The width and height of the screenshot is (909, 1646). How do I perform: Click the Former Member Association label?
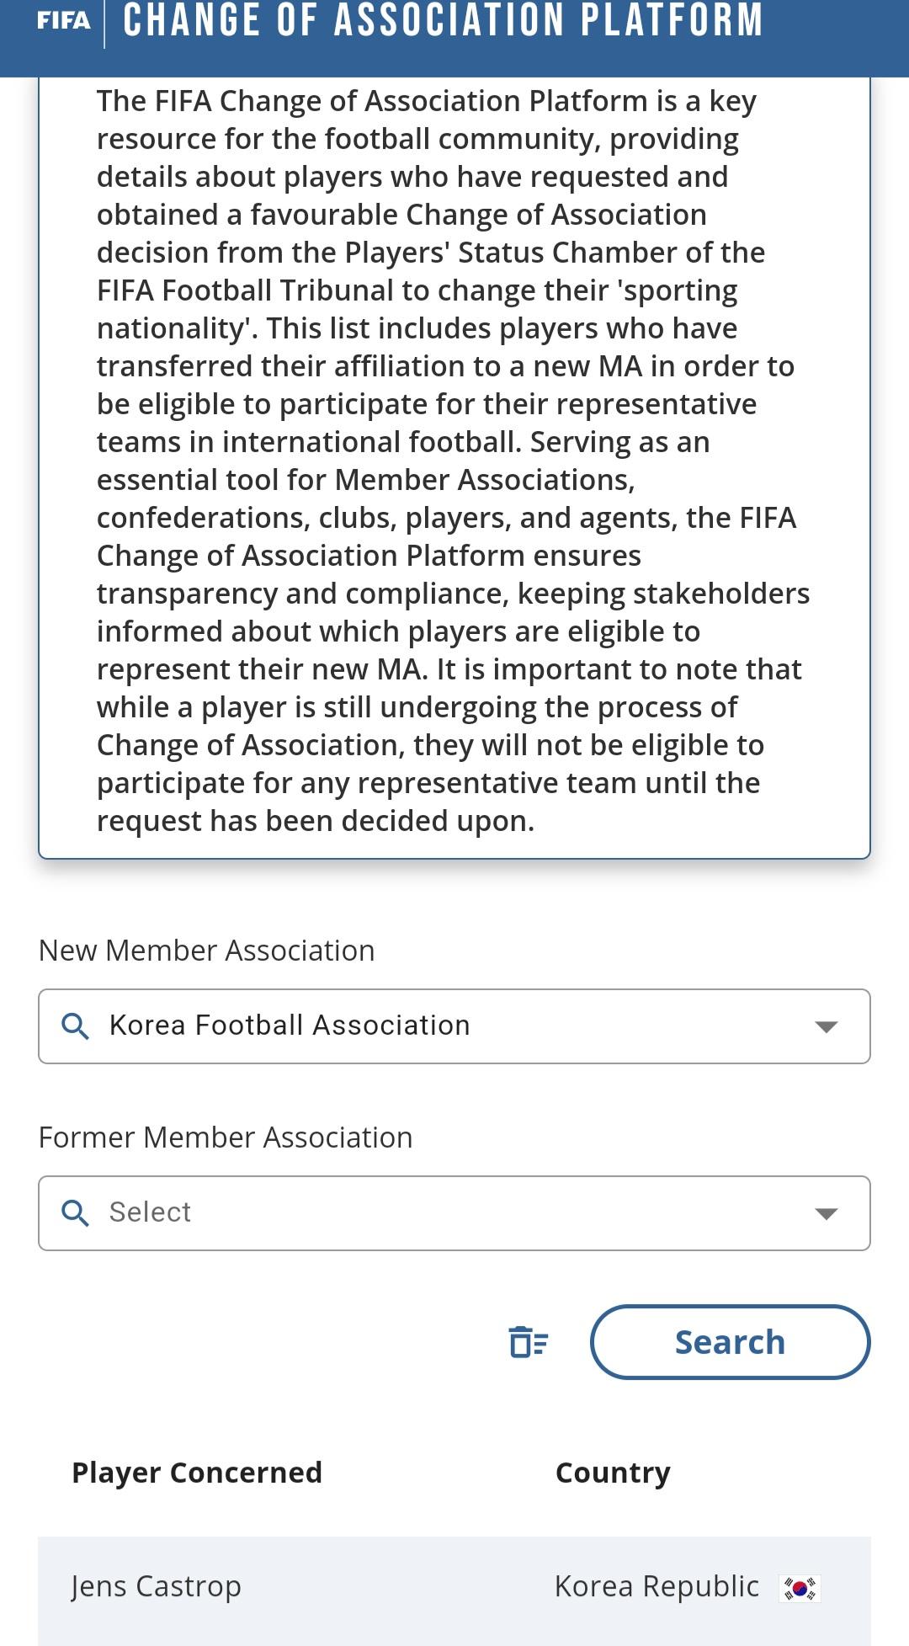click(x=226, y=1137)
